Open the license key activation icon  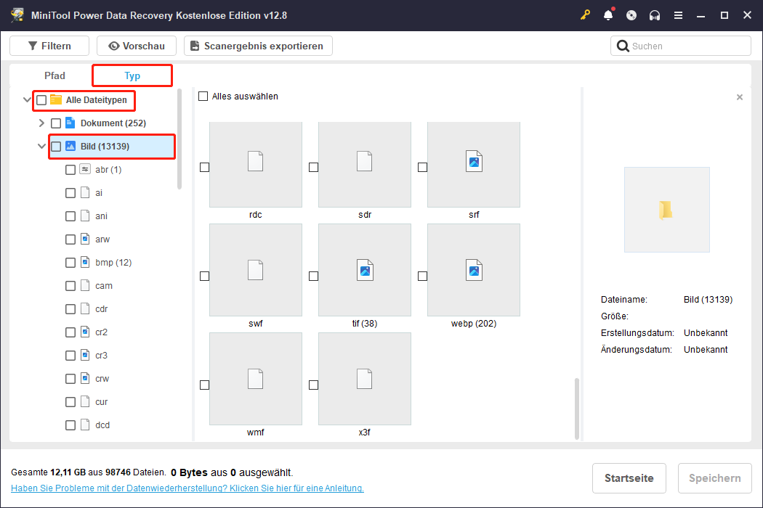(585, 15)
